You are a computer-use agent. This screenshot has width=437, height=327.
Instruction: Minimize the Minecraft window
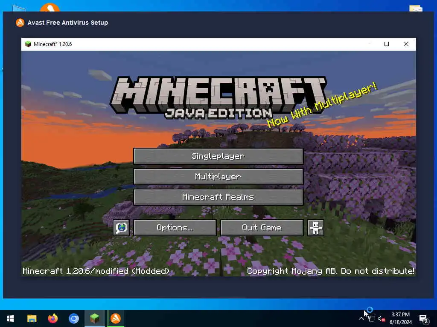[367, 44]
